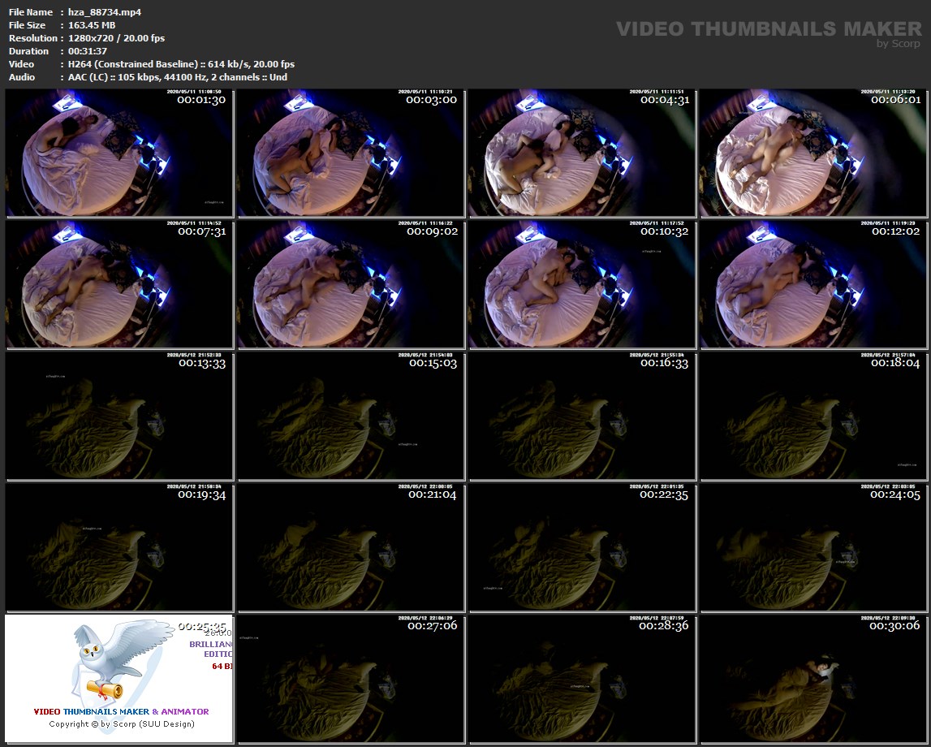Select the thumbnail at 00:18:04
This screenshot has height=747, width=931.
(814, 416)
